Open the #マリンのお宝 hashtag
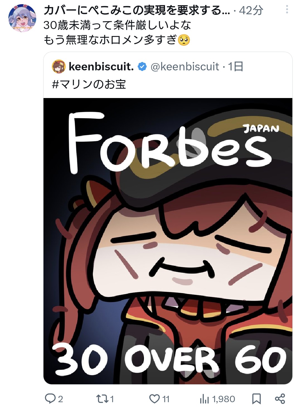This screenshot has height=410, width=301. click(89, 84)
